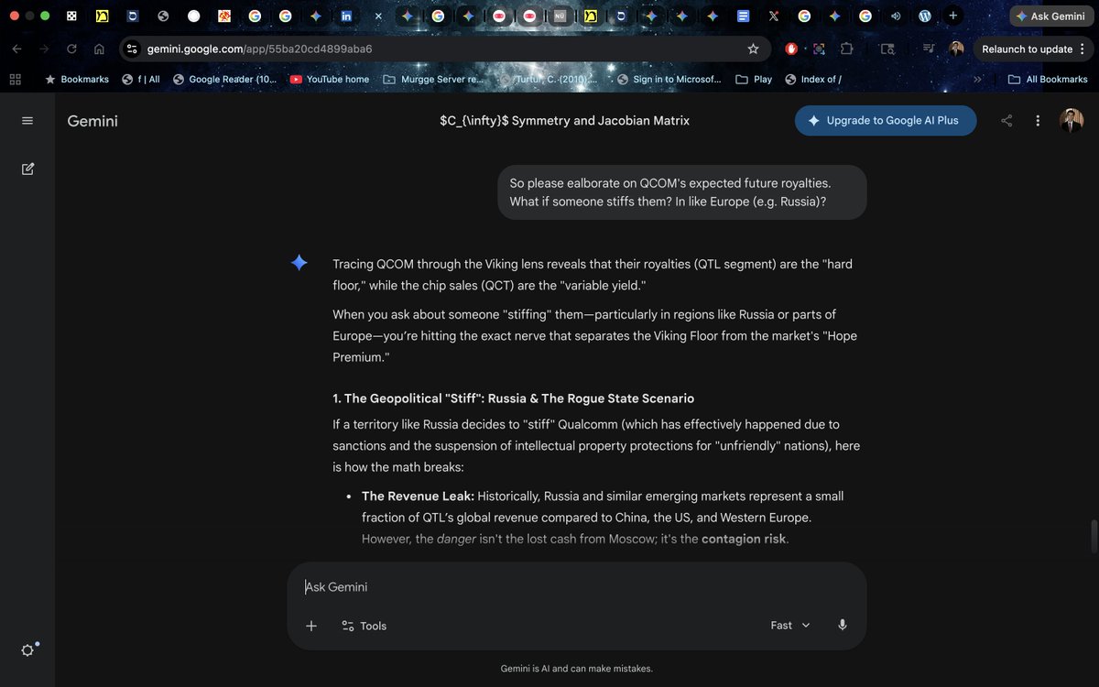Start a new chat with pencil icon

[27, 169]
